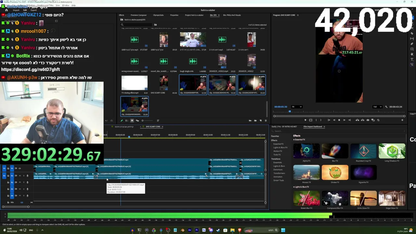Click New Bin folder icon in bin footer
416x234 pixels.
(x=255, y=121)
